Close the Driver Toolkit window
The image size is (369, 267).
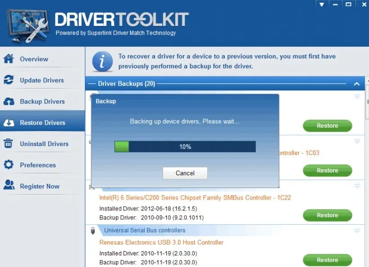coord(364,4)
